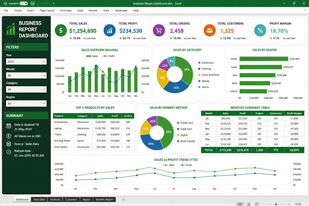Click the dashboard logo bar-chart icon
Screen dimensions: 309x206
(10, 29)
